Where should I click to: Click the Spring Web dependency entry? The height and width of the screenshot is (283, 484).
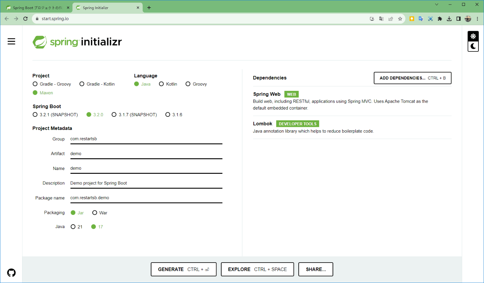352,101
